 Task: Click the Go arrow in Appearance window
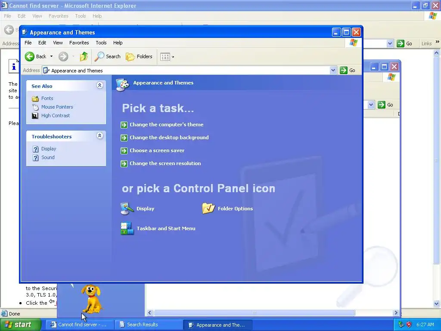[x=344, y=70]
